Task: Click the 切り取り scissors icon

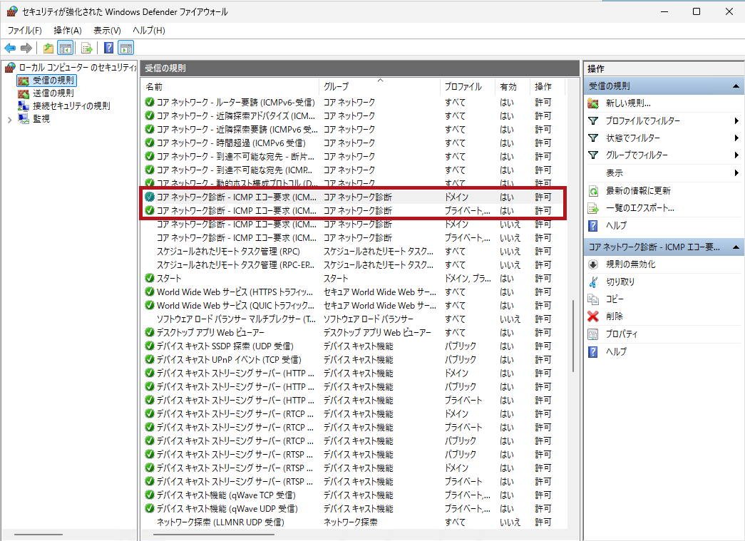Action: coord(593,282)
